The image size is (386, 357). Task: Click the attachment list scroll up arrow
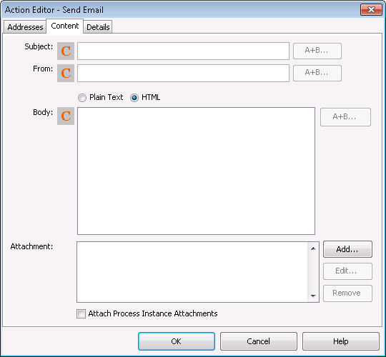[x=313, y=248]
